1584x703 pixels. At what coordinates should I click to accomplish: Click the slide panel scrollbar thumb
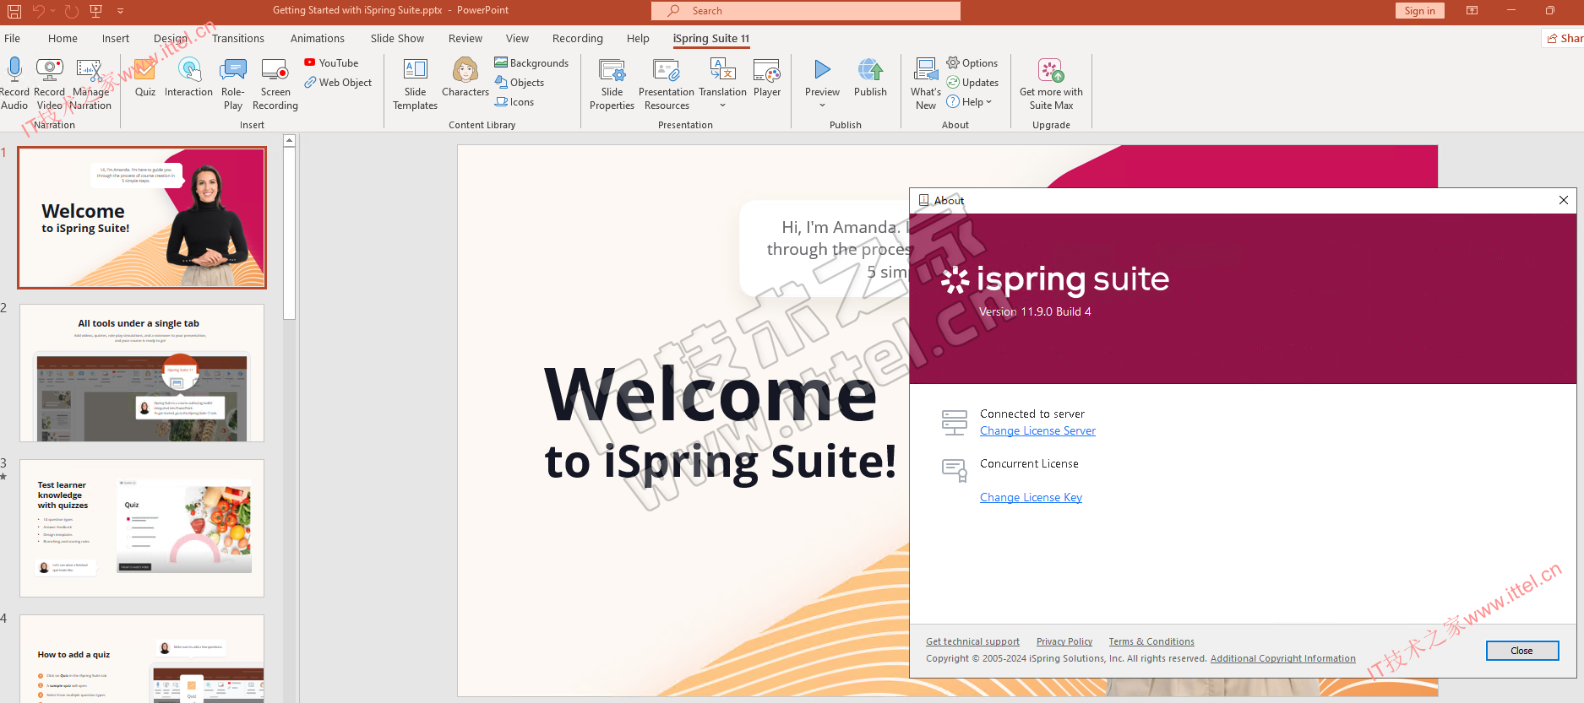pos(289,234)
